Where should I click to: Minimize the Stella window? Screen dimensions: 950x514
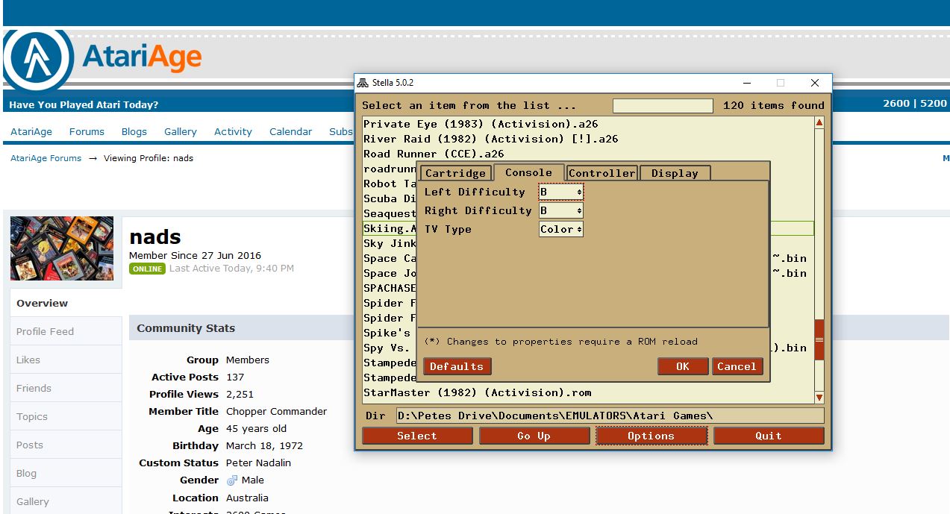(746, 83)
